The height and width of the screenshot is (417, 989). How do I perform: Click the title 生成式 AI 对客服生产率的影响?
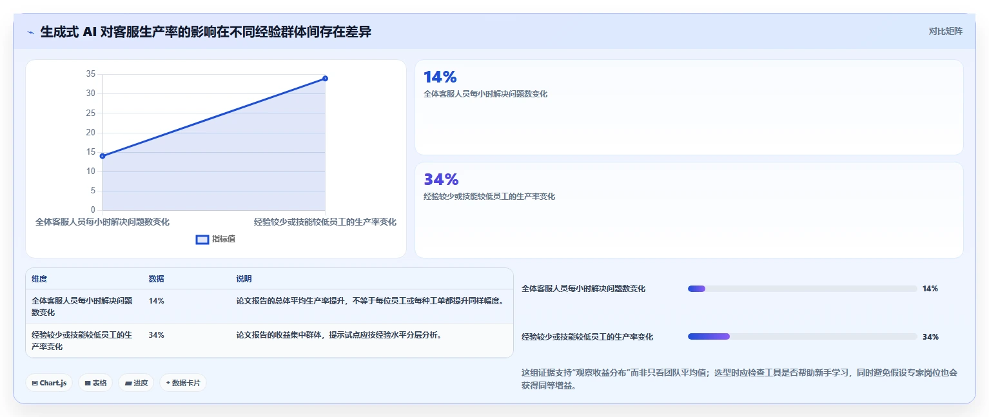coord(206,32)
